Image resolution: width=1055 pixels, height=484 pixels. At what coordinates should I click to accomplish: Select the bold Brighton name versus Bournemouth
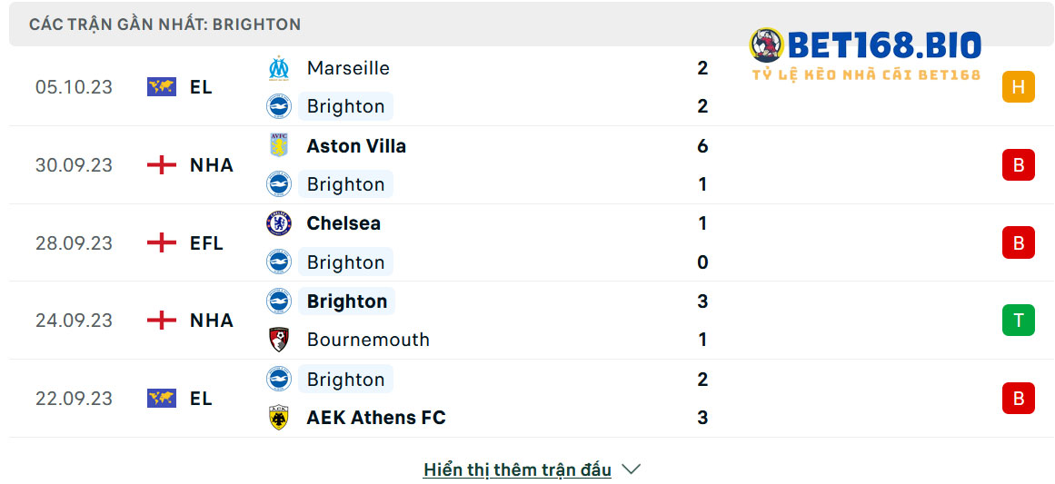(346, 301)
